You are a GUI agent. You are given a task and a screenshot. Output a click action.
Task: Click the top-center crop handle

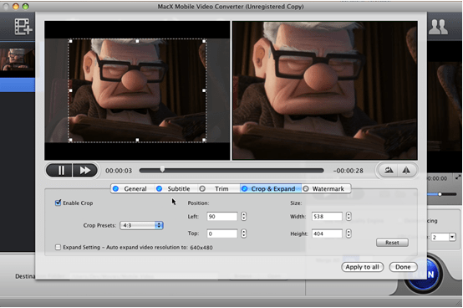(137, 41)
